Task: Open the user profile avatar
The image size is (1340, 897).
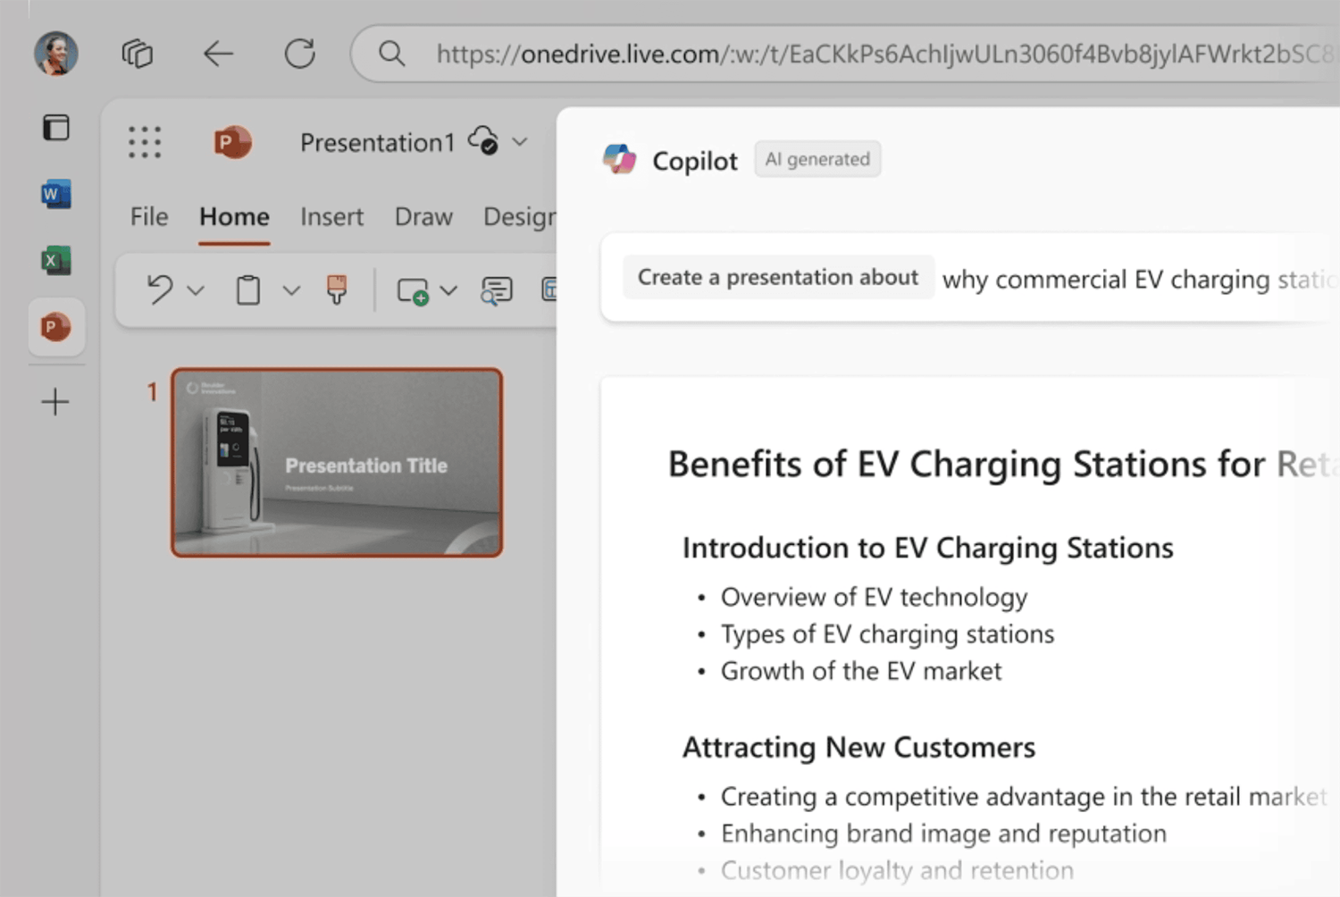Action: click(x=55, y=54)
